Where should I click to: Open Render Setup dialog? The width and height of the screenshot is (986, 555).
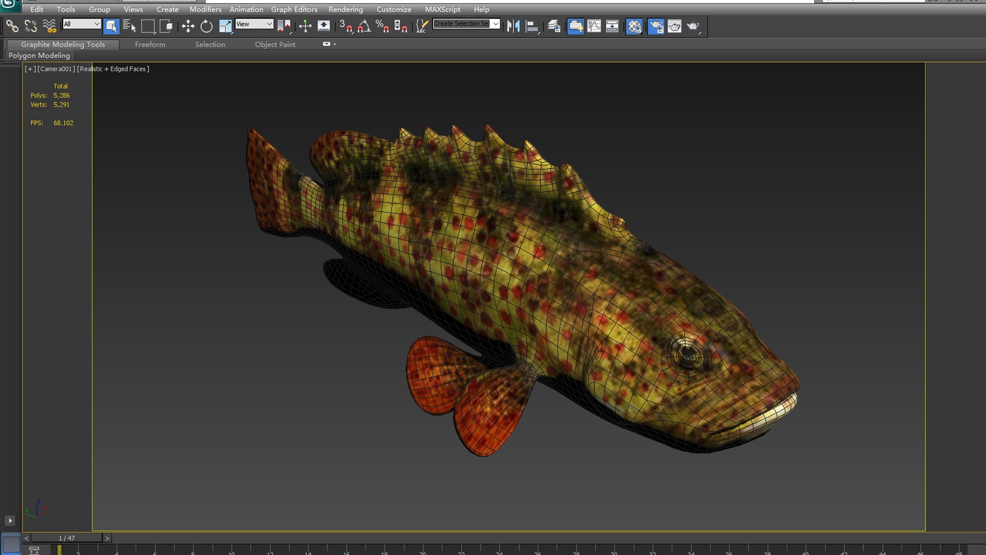point(656,26)
